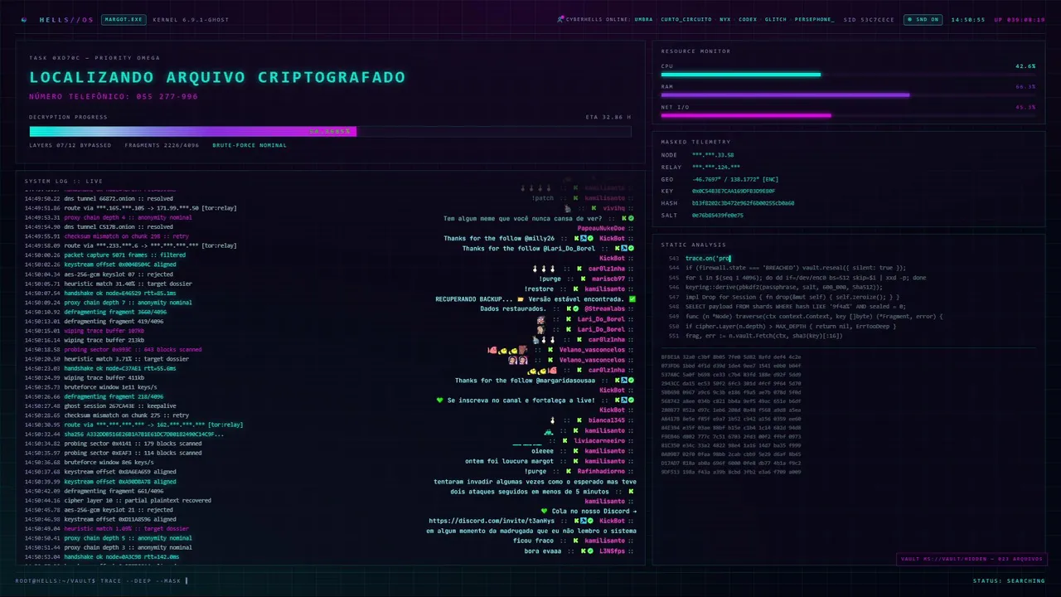Image resolution: width=1061 pixels, height=597 pixels.
Task: Click the Kick badge beside vivihq
Action: 593,208
